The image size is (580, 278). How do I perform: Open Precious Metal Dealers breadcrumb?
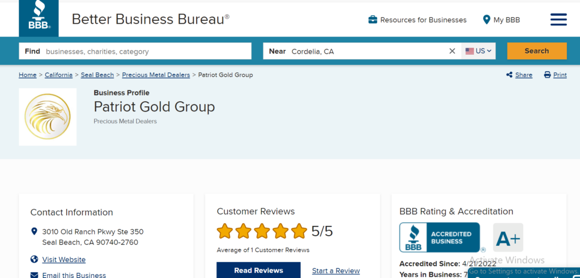pyautogui.click(x=156, y=75)
